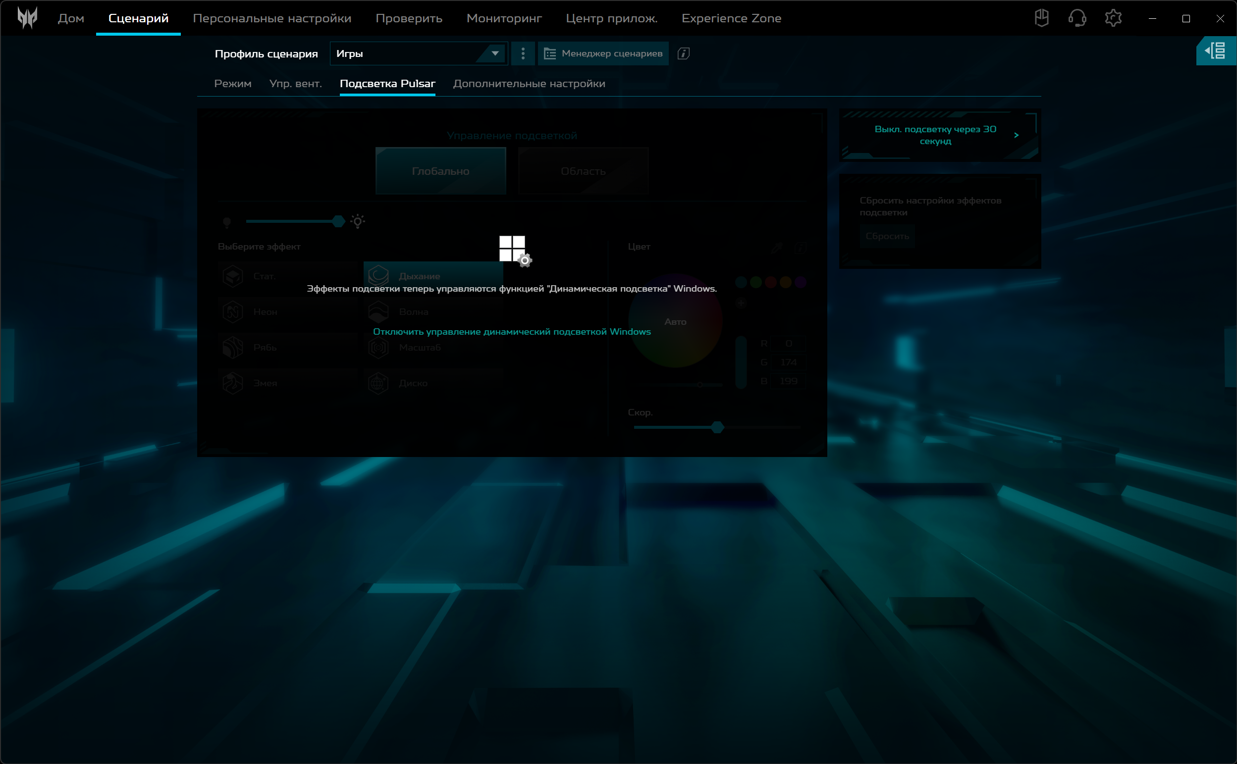1237x764 pixels.
Task: Click Отключить управление динамический подсветкой Windows link
Action: tap(512, 332)
